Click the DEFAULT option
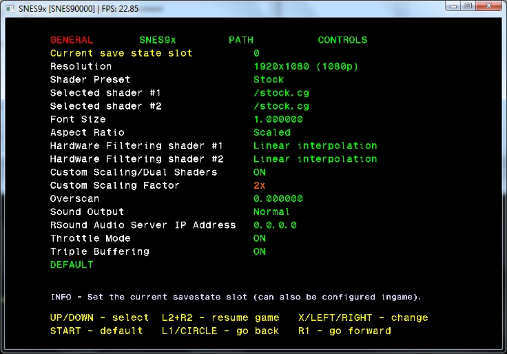This screenshot has height=354, width=507. (72, 264)
